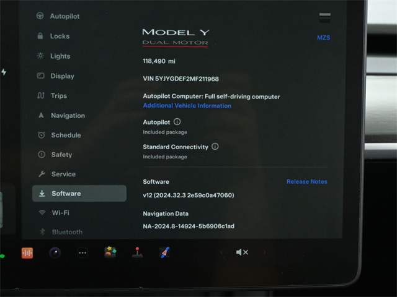The width and height of the screenshot is (397, 297).
Task: Open the Autopilot settings menu
Action: click(x=58, y=16)
